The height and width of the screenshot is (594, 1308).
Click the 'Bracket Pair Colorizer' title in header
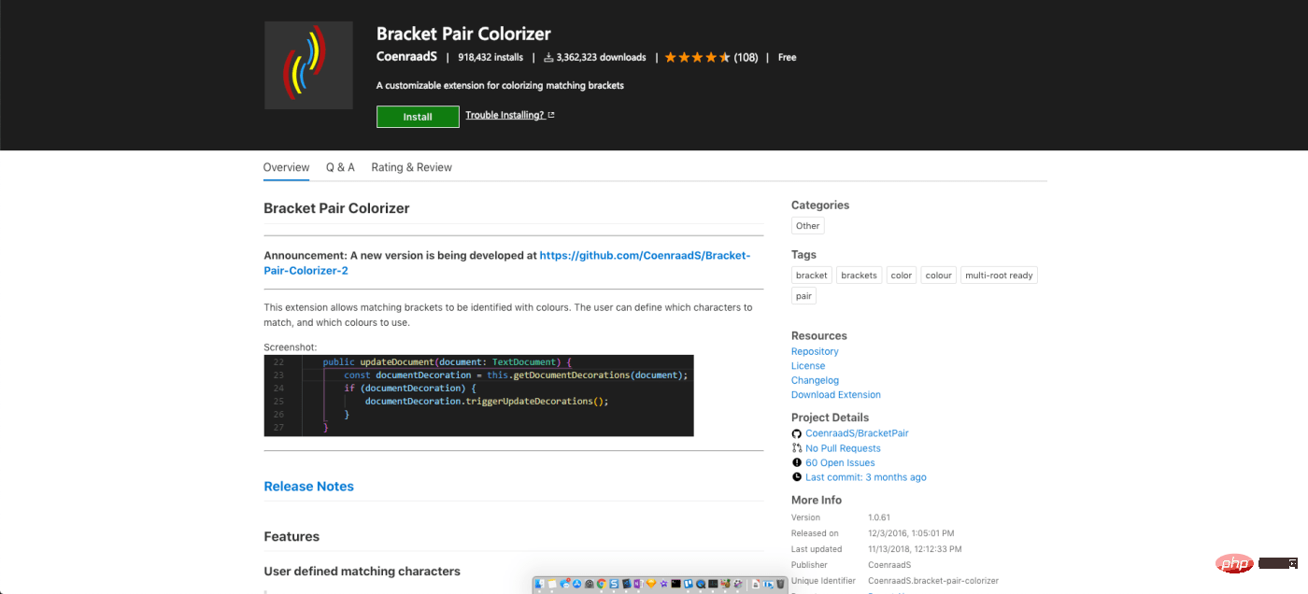(464, 34)
